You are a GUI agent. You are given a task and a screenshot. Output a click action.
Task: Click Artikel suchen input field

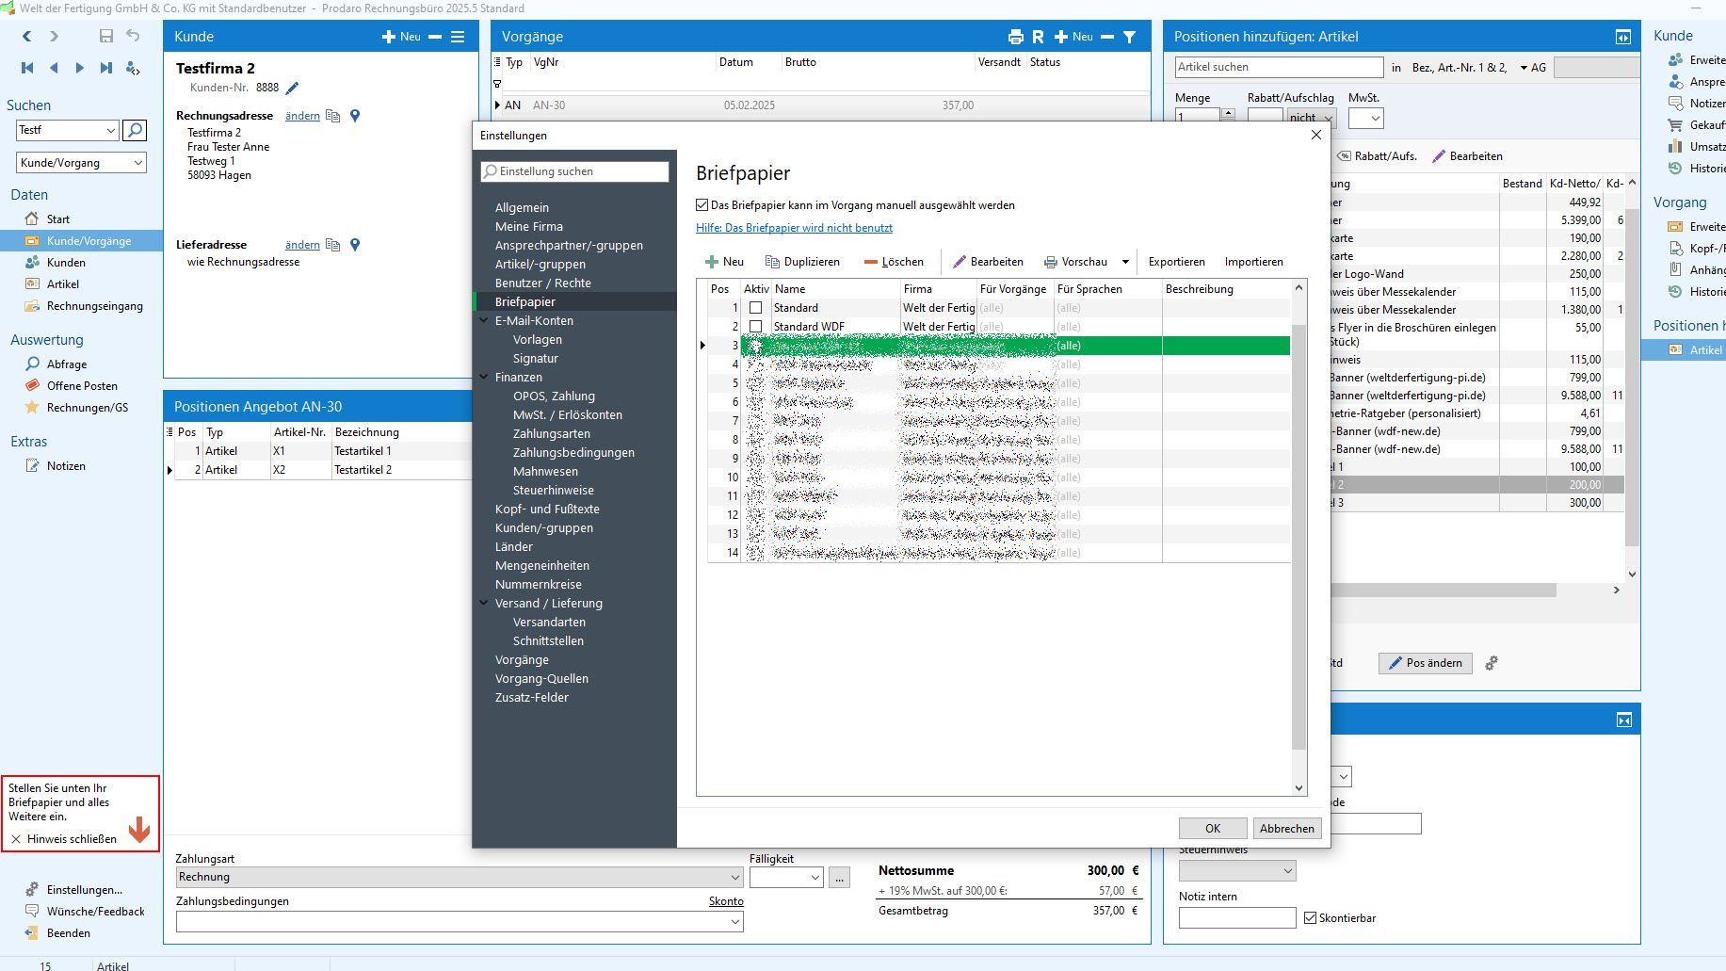click(x=1279, y=67)
